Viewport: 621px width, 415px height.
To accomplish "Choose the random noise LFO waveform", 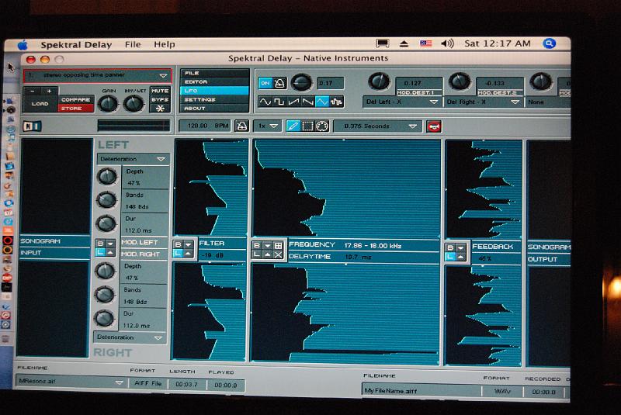I will (336, 102).
